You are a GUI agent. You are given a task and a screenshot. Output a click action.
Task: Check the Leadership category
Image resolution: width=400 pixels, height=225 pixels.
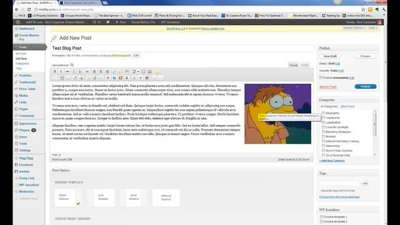point(323,118)
